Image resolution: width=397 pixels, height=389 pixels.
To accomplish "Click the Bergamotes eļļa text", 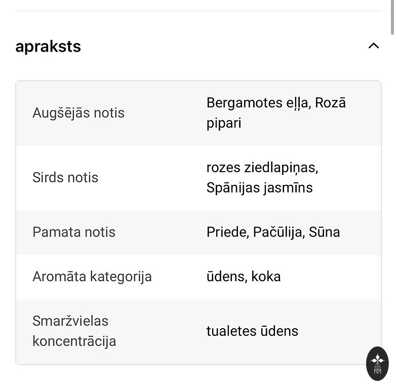I will 258,103.
